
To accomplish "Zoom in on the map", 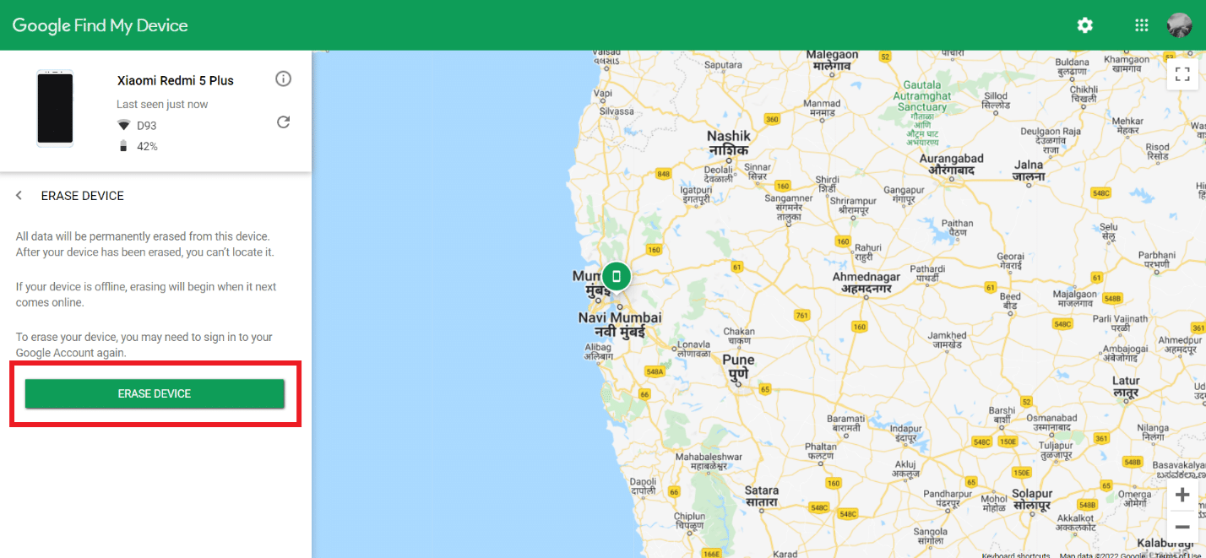I will pos(1182,496).
